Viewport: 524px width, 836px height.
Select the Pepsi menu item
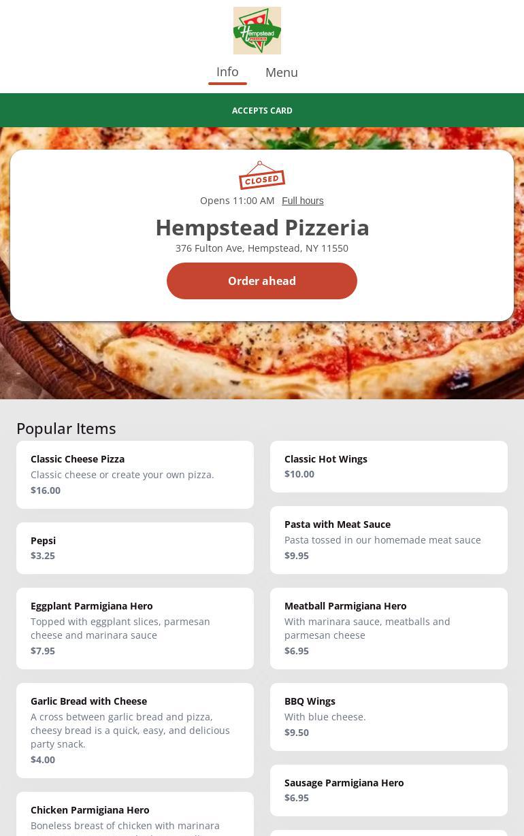point(135,548)
